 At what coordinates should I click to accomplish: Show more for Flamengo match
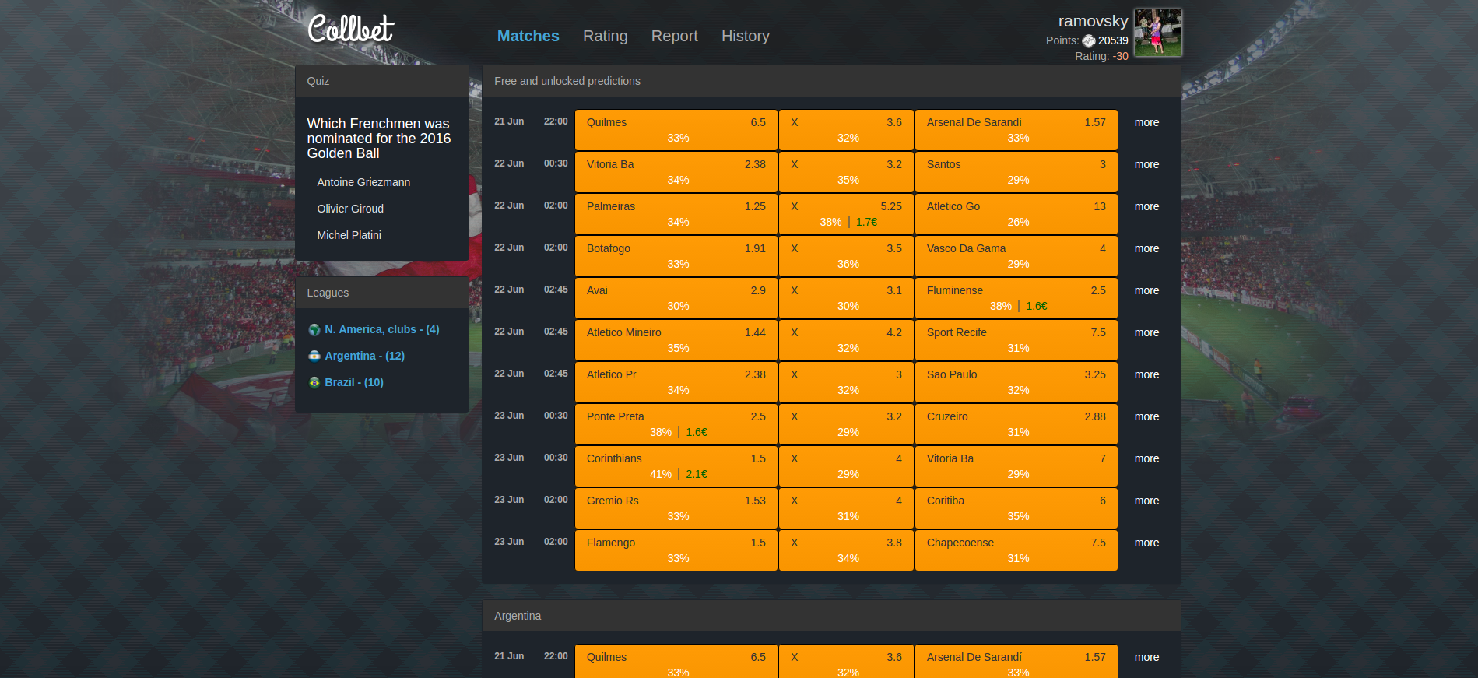point(1146,543)
